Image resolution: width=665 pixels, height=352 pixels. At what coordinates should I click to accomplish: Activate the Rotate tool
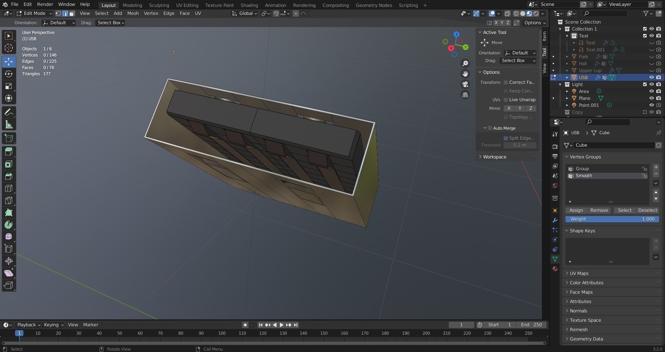[9, 74]
